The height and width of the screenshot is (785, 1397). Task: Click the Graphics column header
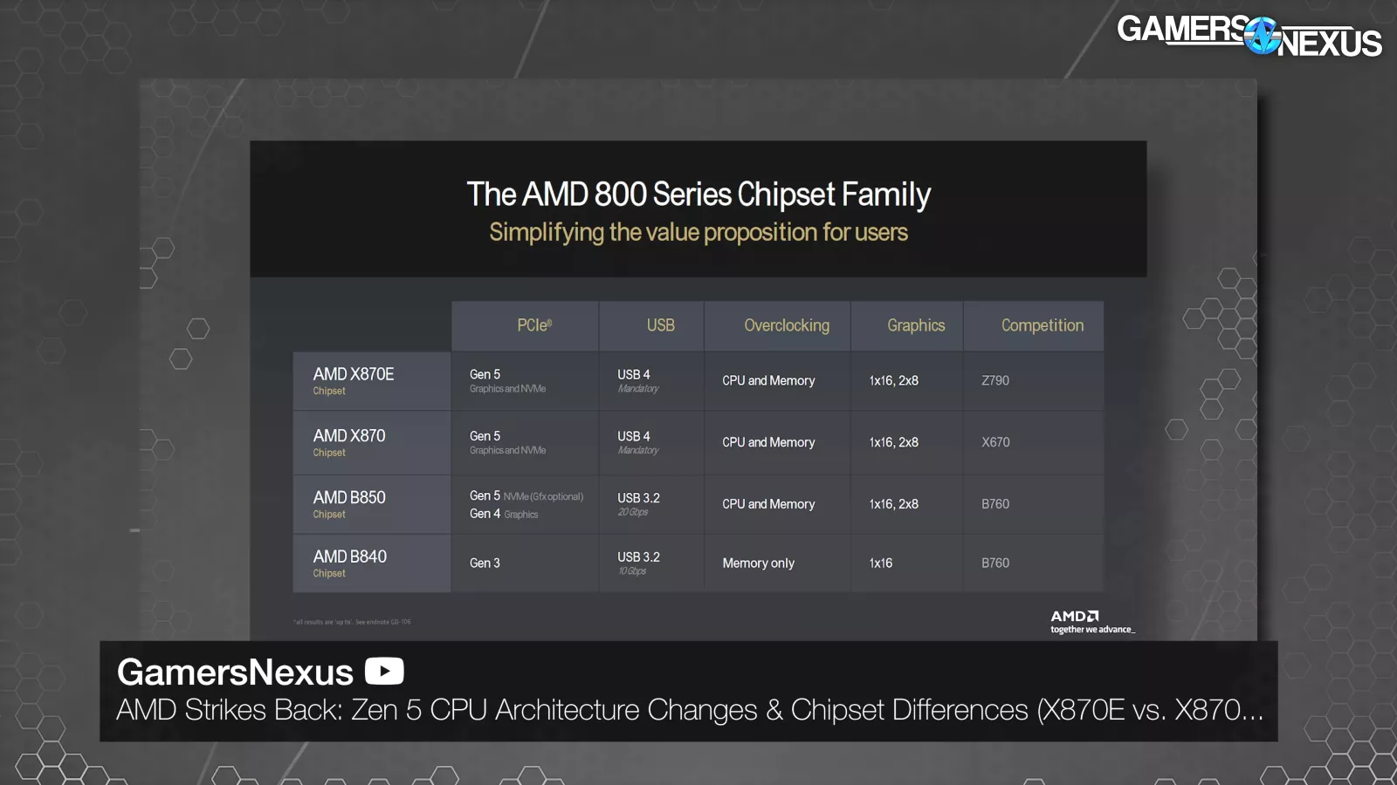[x=916, y=325]
